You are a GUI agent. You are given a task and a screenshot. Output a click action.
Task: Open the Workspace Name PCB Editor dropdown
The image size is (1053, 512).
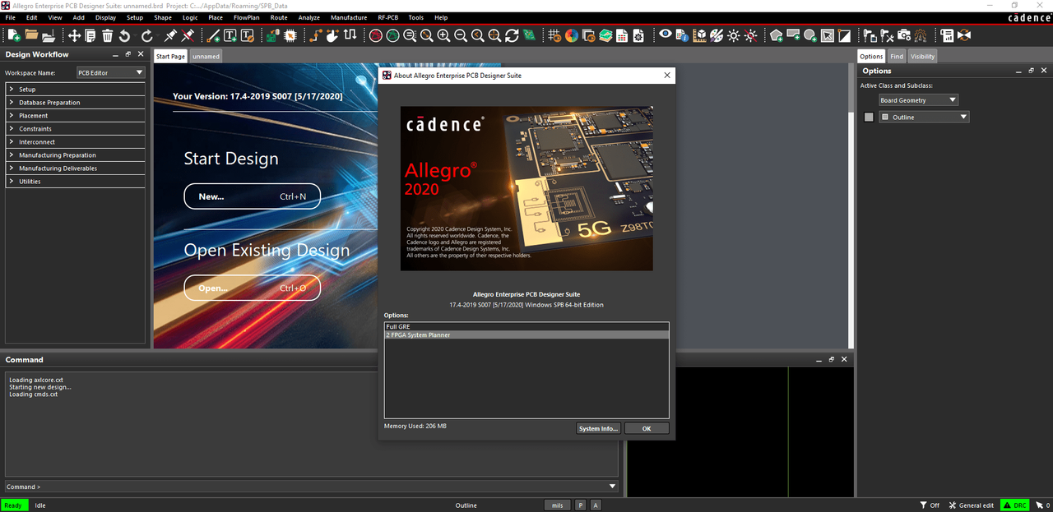coord(111,72)
